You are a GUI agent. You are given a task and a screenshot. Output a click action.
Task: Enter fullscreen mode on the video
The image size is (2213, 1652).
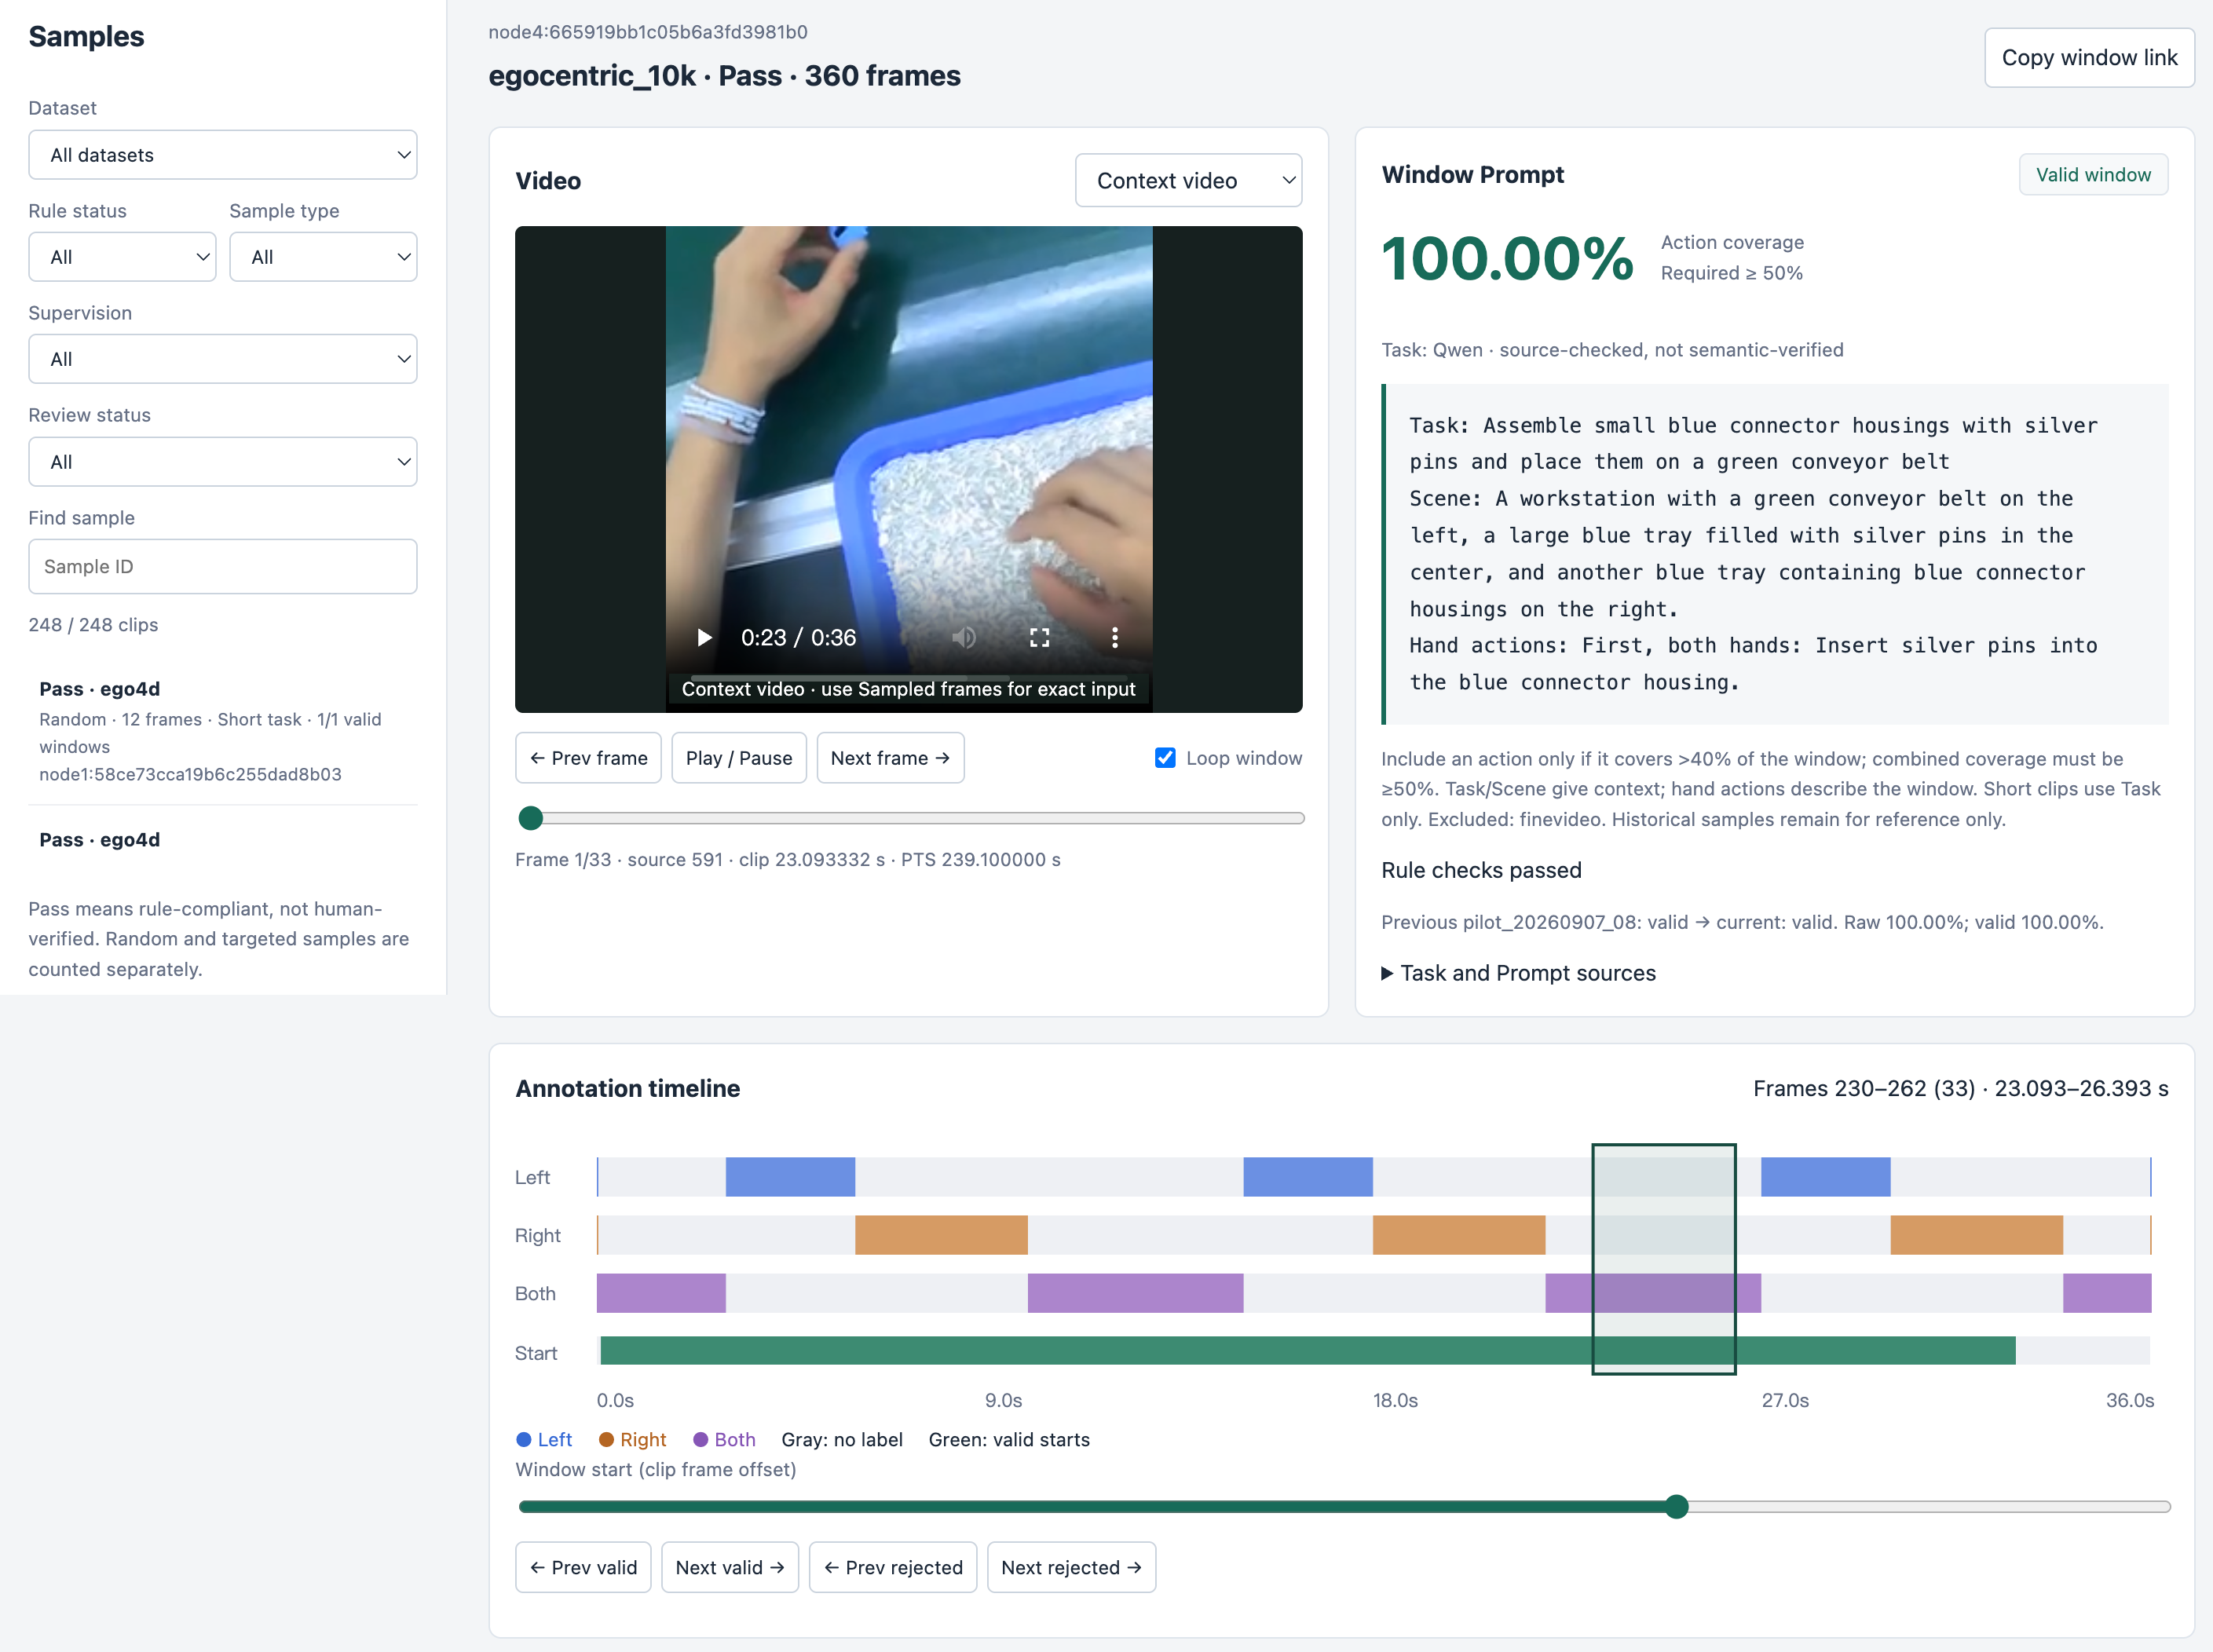coord(1040,637)
